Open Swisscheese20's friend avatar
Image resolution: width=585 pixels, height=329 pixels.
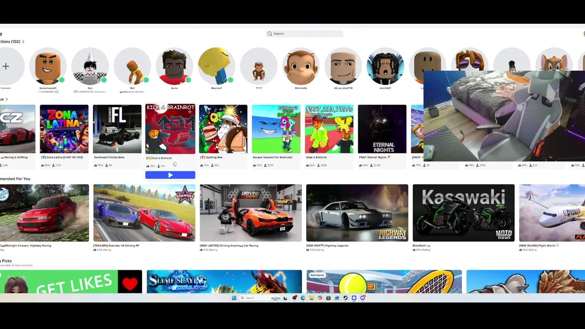click(x=48, y=66)
